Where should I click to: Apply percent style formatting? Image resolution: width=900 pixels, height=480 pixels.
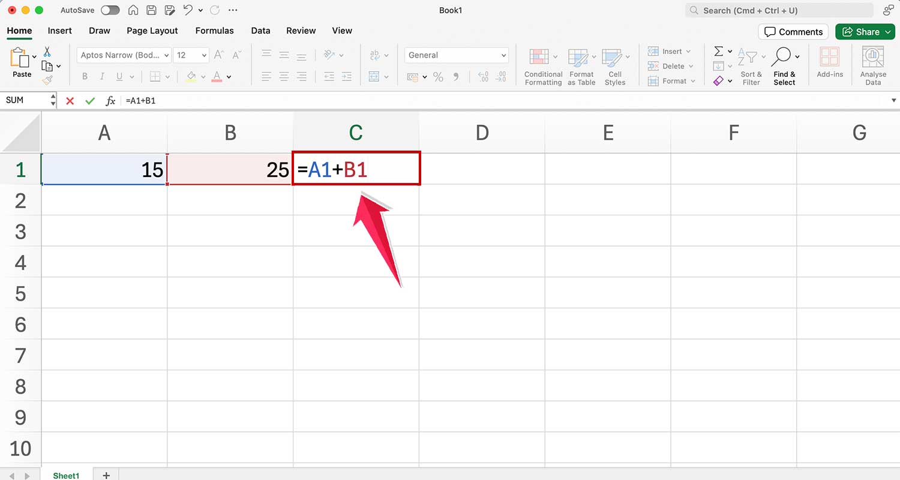click(438, 77)
